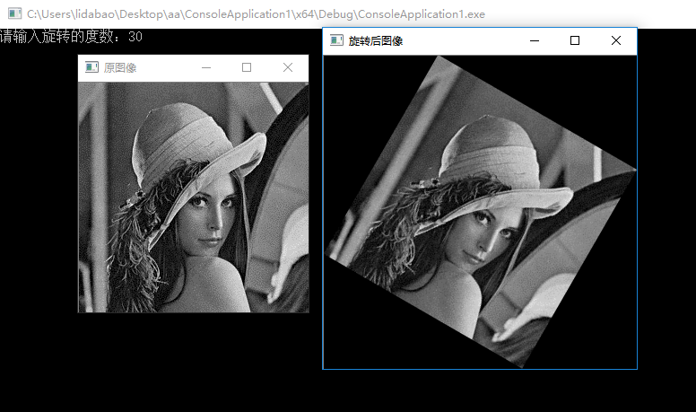Maximize the 原图像 window
The height and width of the screenshot is (412, 696).
click(x=247, y=67)
